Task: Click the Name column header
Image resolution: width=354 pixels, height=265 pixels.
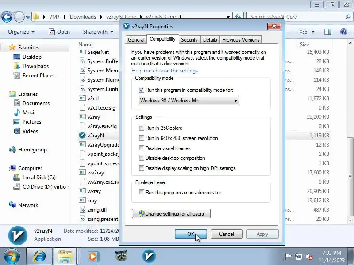Action: [x=85, y=45]
